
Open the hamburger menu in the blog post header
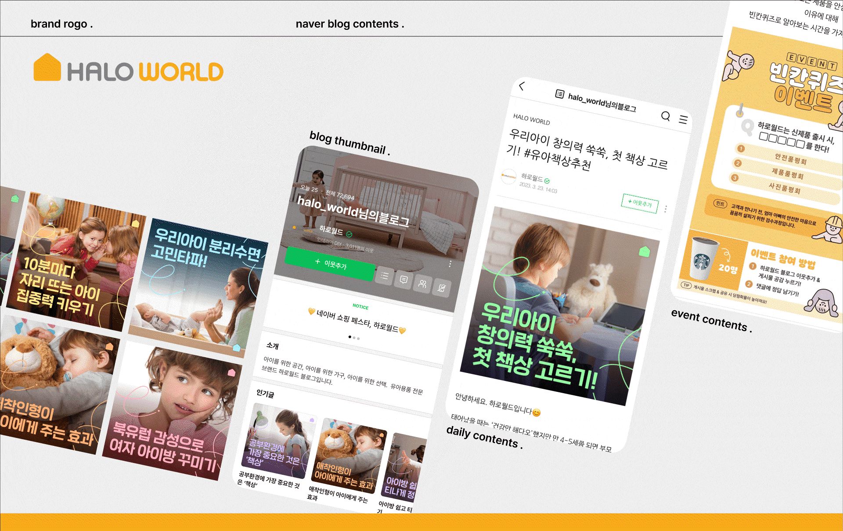(x=683, y=119)
